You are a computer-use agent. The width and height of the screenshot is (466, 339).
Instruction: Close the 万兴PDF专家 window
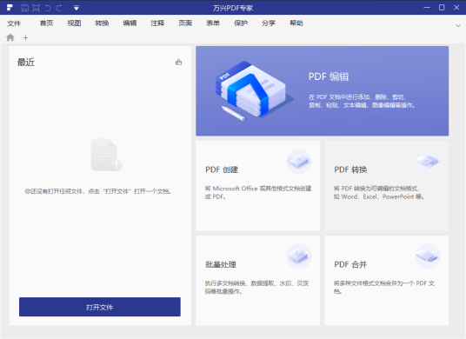click(x=456, y=8)
